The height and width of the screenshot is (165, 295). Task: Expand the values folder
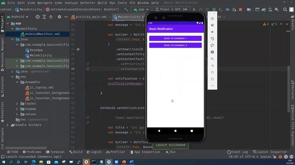[17, 114]
